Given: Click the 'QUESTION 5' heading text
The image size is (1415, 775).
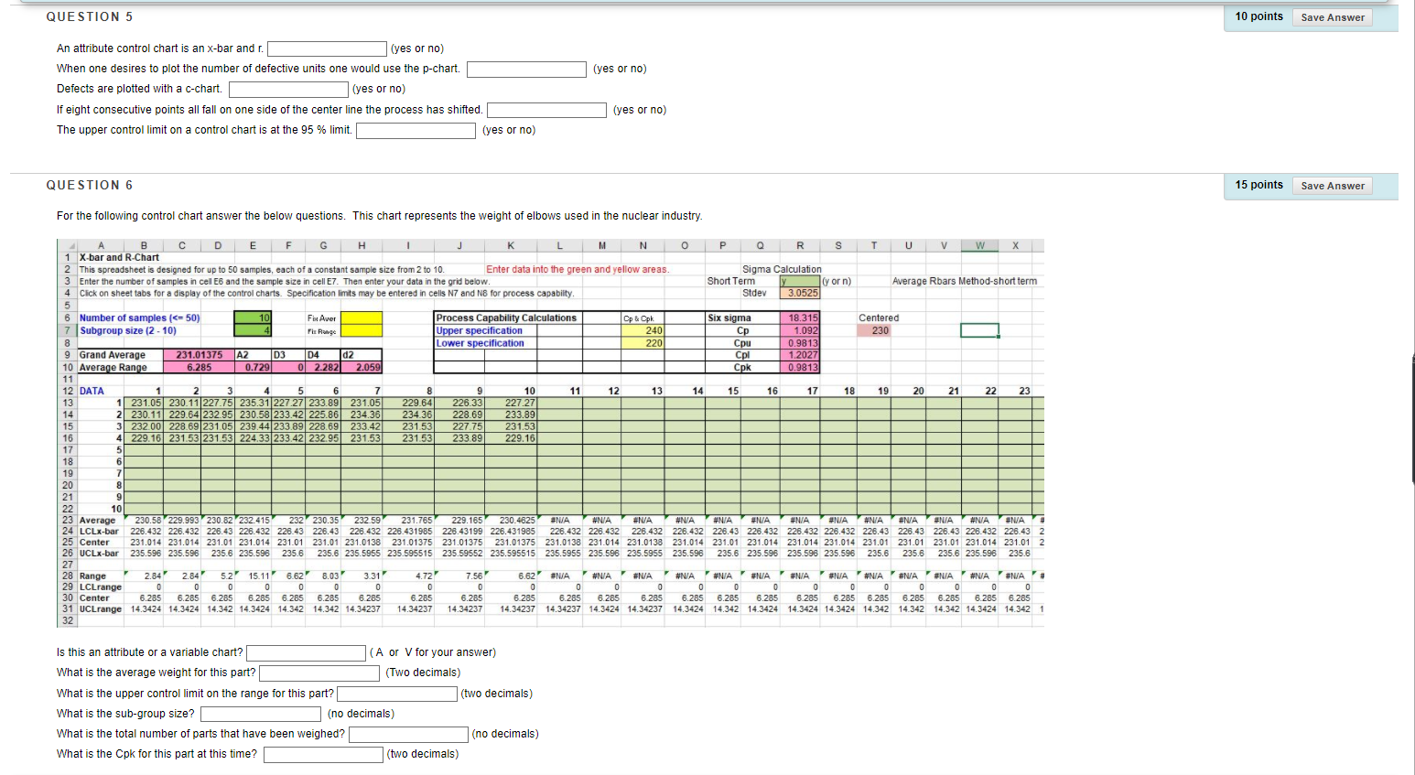Looking at the screenshot, I should 90,17.
